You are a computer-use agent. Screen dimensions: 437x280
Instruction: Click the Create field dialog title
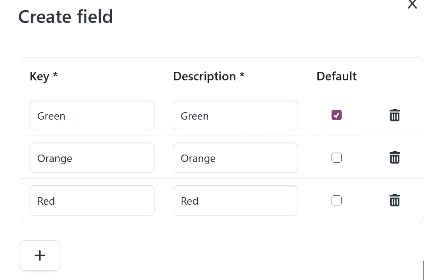[65, 17]
